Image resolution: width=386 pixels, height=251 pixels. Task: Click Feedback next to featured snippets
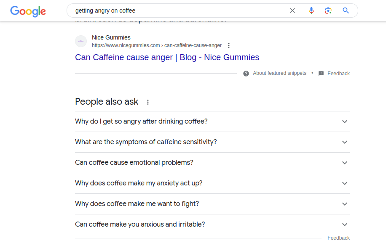click(338, 74)
